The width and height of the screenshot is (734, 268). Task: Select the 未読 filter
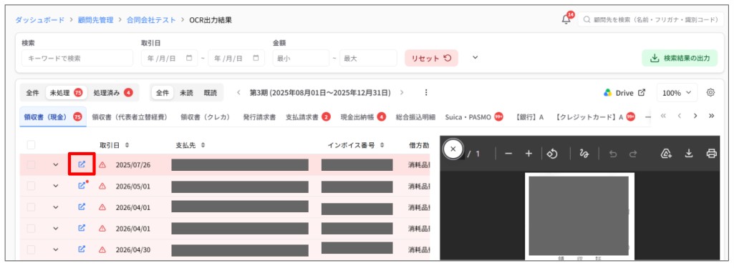tap(187, 92)
